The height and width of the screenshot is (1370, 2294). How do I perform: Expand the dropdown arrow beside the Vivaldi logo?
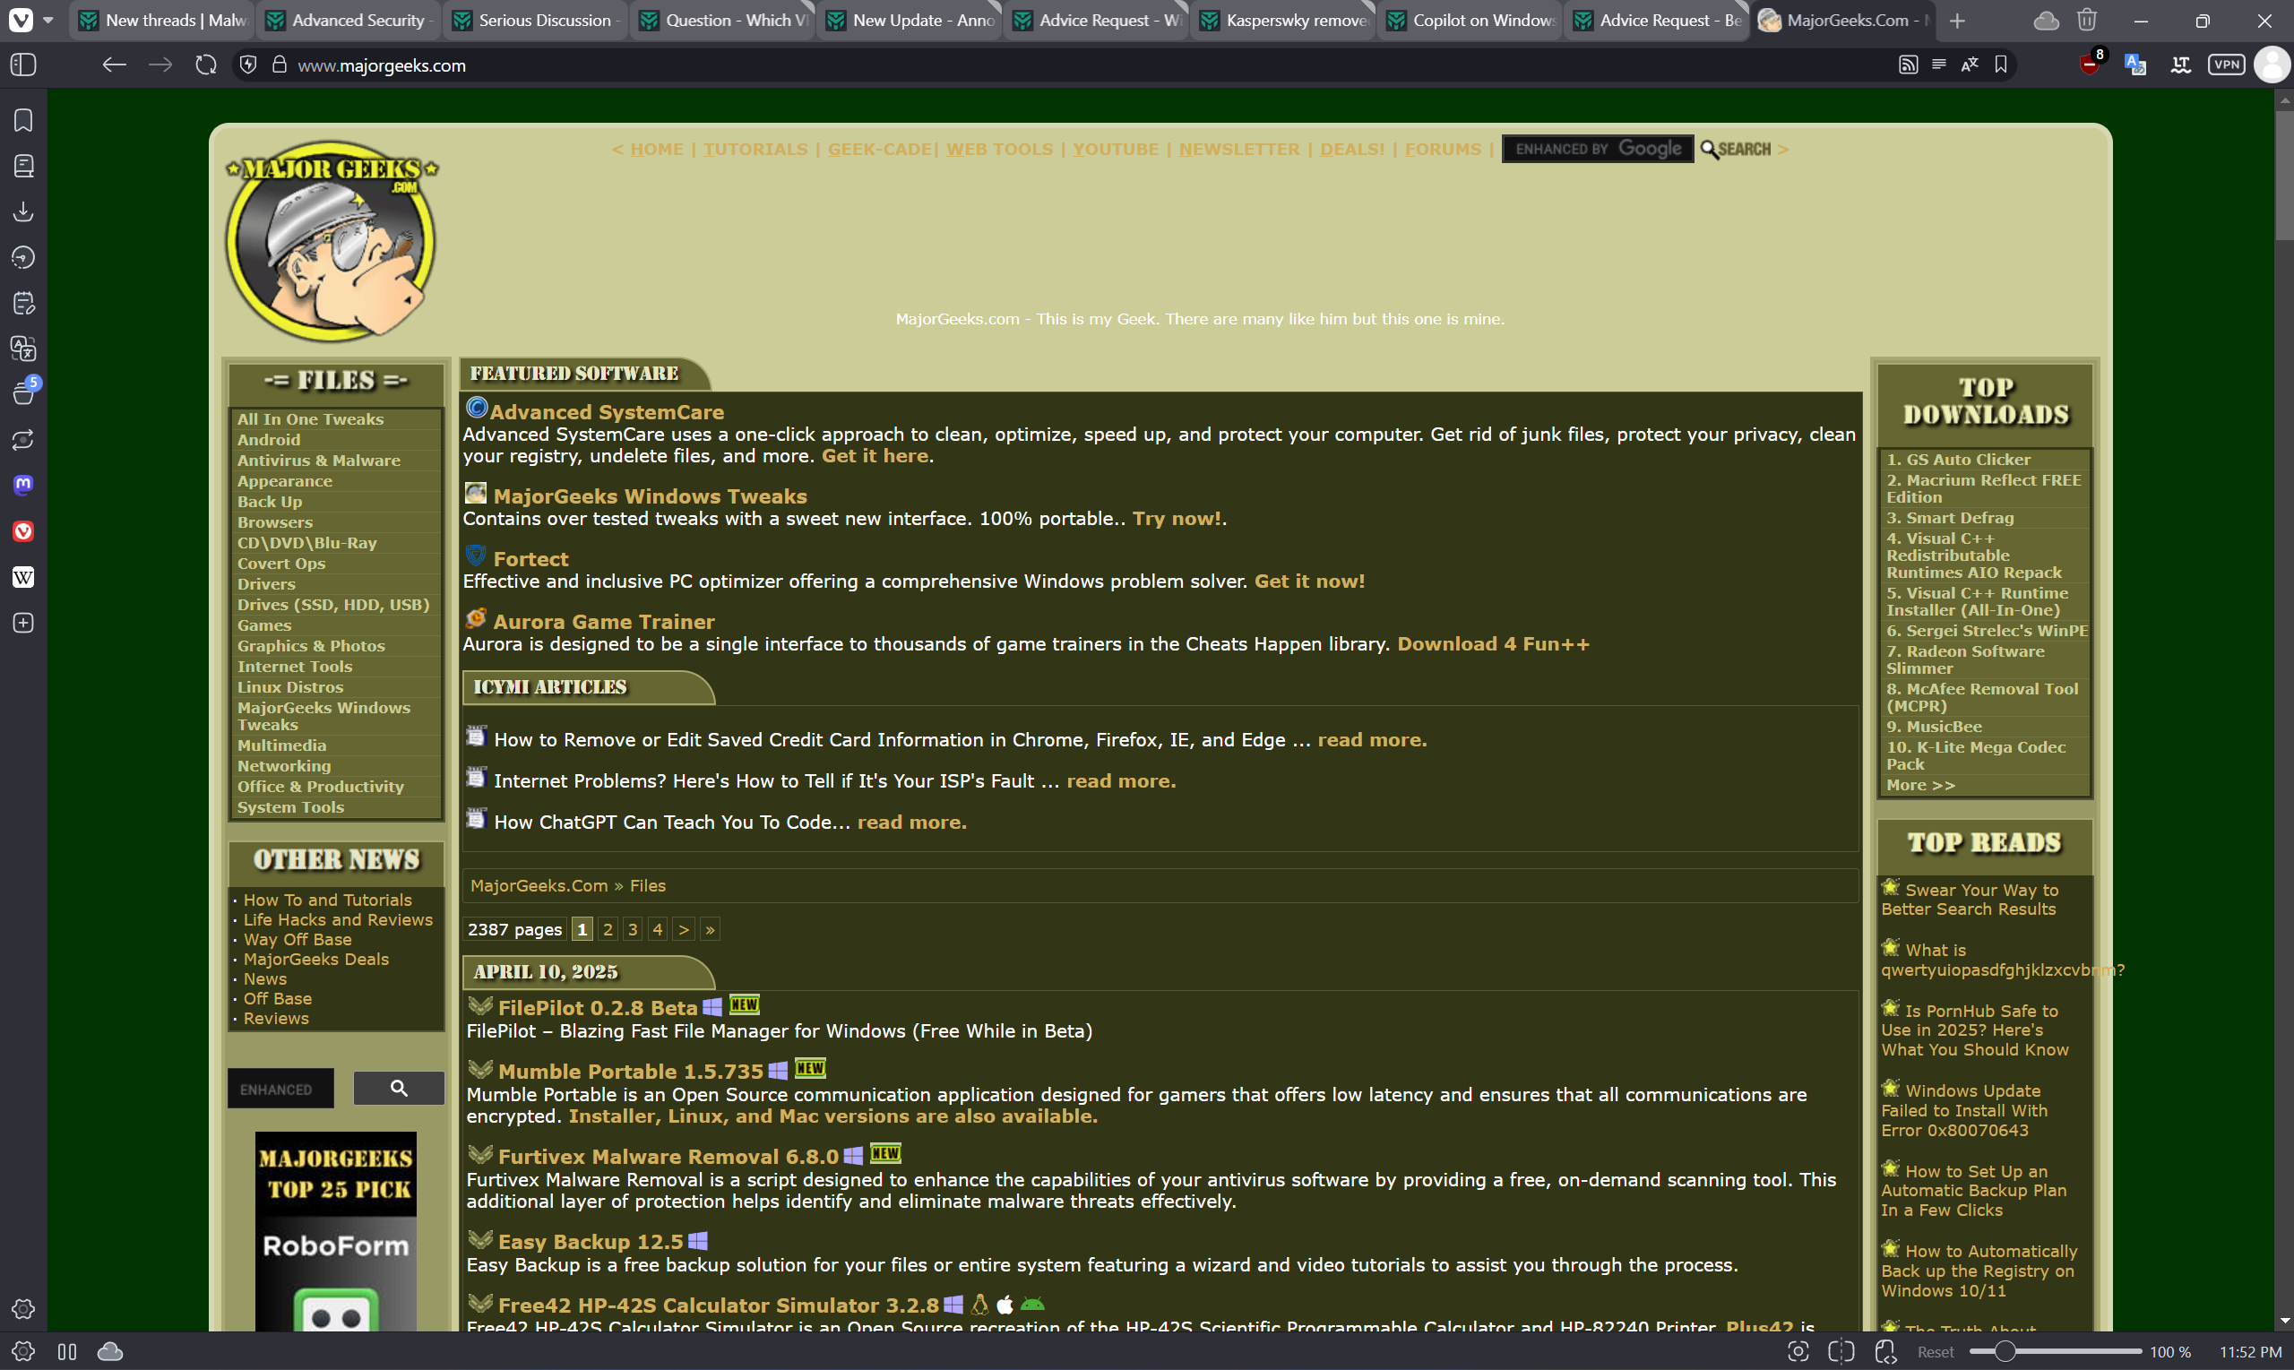(x=48, y=20)
